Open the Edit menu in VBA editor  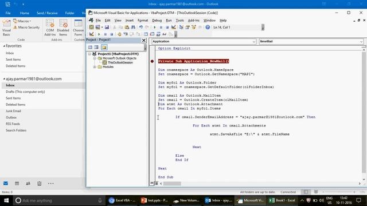(x=107, y=21)
